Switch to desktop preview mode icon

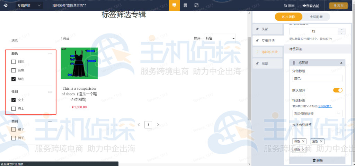174,6
